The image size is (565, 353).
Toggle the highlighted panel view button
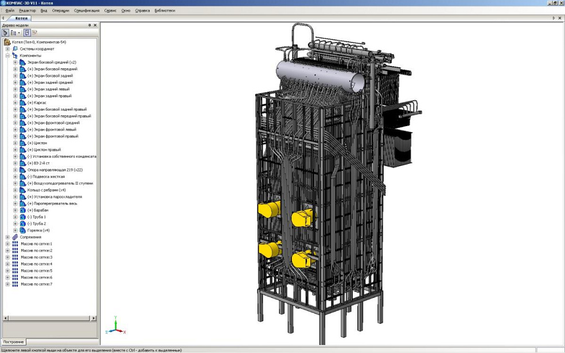tap(27, 33)
